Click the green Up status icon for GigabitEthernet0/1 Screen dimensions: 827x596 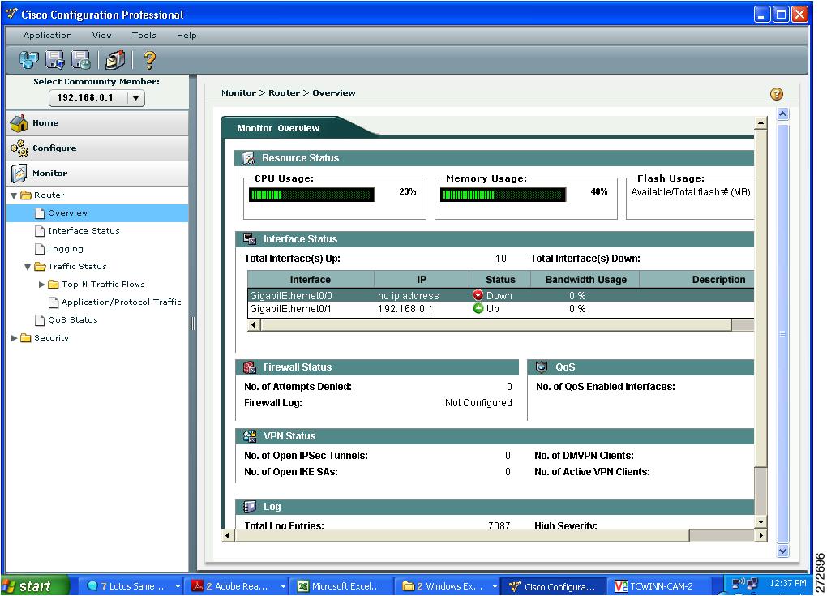tap(478, 309)
